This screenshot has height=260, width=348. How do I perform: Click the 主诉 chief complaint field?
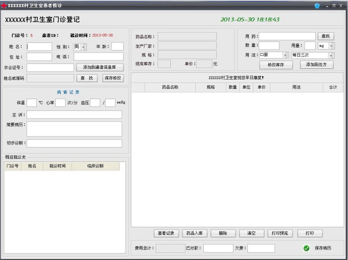pos(74,115)
